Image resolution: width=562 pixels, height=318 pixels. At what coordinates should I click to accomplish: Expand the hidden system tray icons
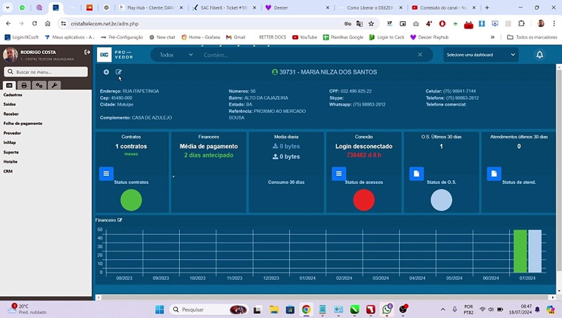[x=443, y=310]
